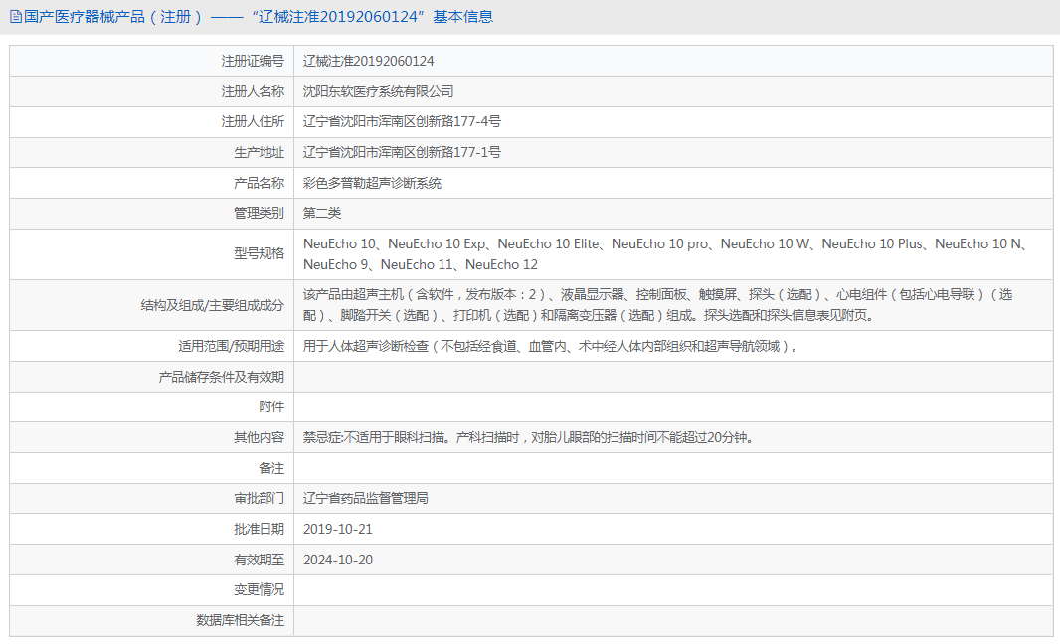Select expiry date 2024-10-20
This screenshot has width=1060, height=644.
click(x=338, y=560)
